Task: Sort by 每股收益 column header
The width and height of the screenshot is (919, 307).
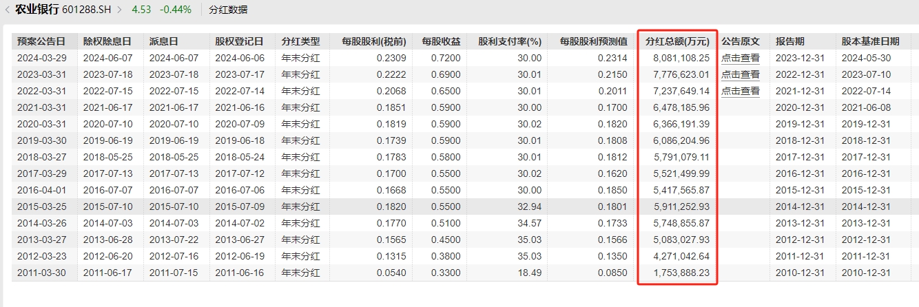Action: pyautogui.click(x=441, y=41)
